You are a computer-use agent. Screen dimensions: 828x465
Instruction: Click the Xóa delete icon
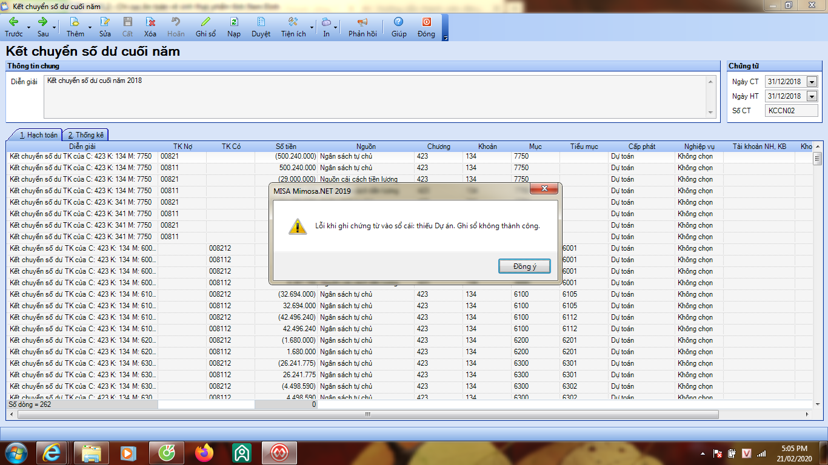pyautogui.click(x=150, y=22)
